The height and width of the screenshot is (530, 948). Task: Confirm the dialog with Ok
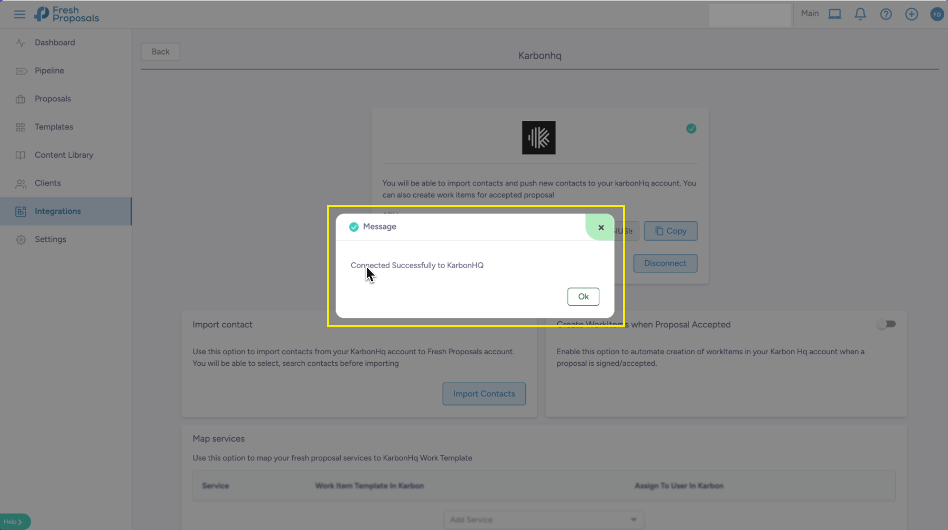click(583, 297)
